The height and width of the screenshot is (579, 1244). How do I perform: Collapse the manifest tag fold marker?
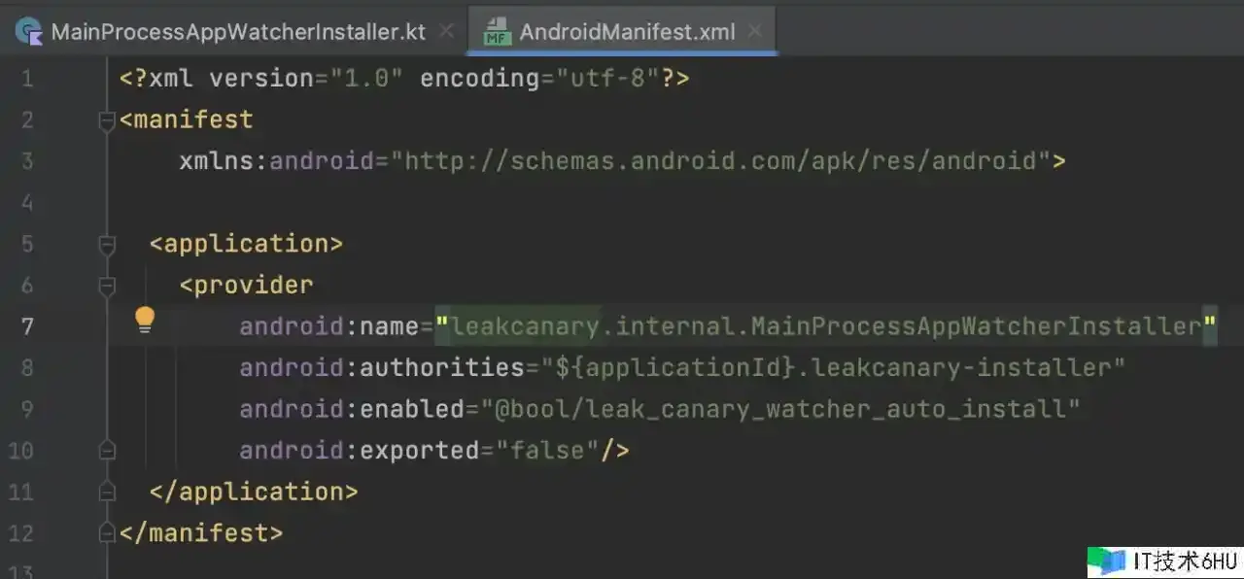107,120
